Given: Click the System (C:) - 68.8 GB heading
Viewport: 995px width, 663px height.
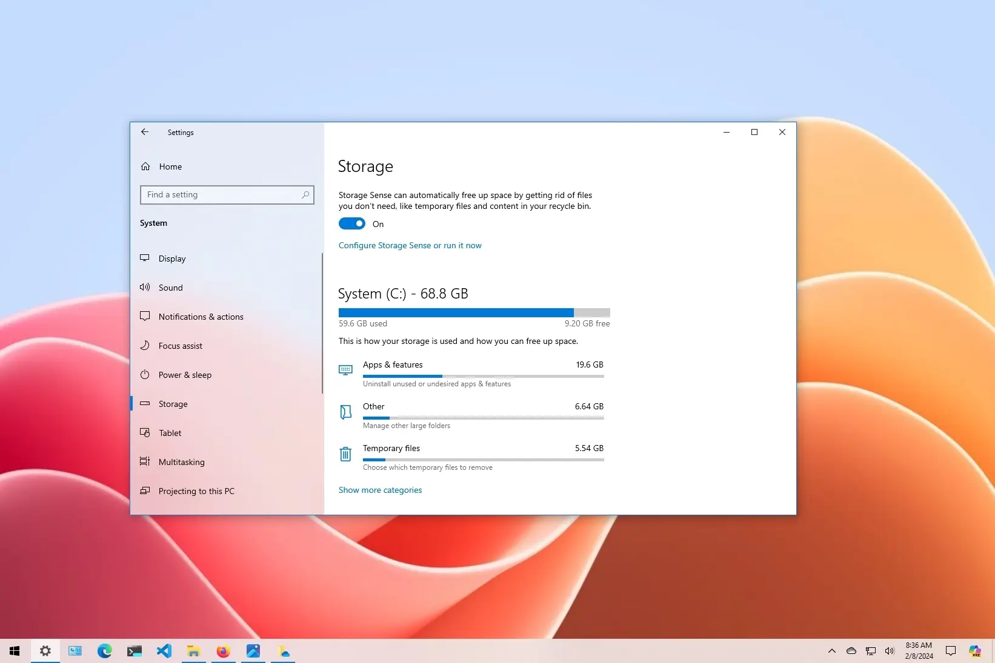Looking at the screenshot, I should point(403,294).
